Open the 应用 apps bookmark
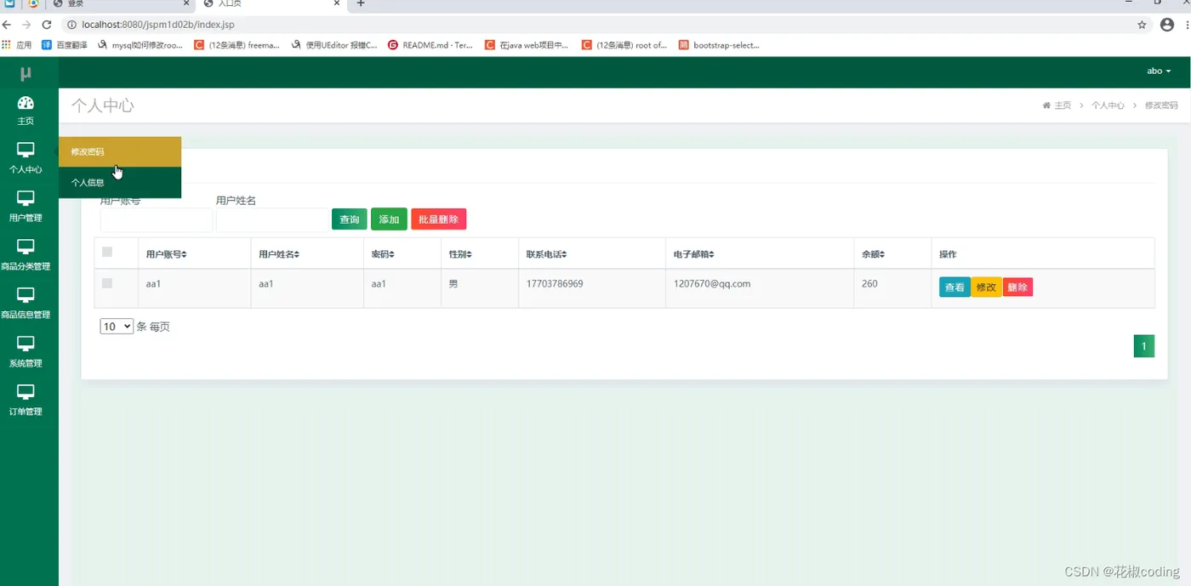 pos(17,45)
